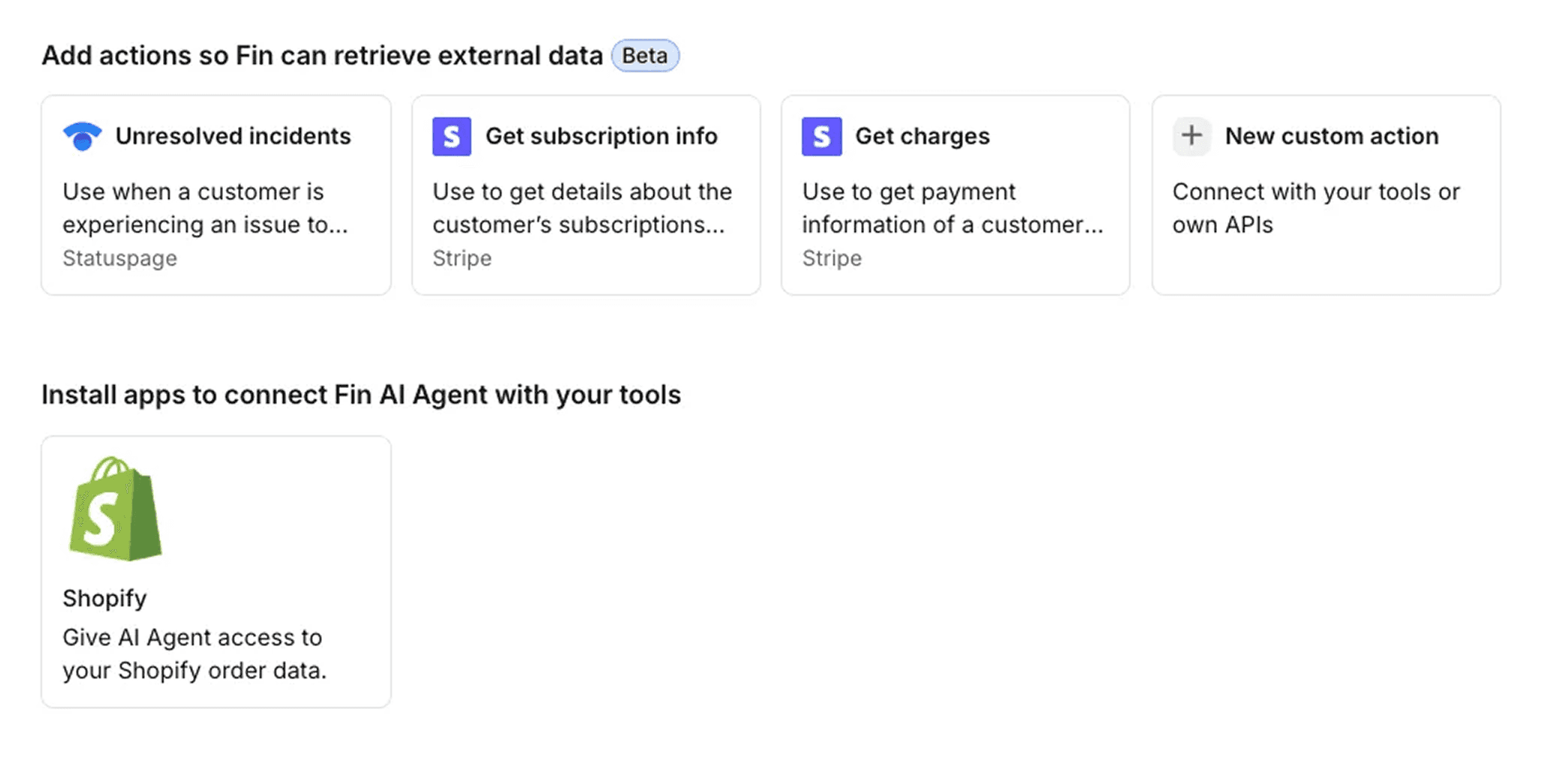This screenshot has height=767, width=1557.
Task: Click the 'details about the customer's subscriptions' text
Action: click(582, 208)
